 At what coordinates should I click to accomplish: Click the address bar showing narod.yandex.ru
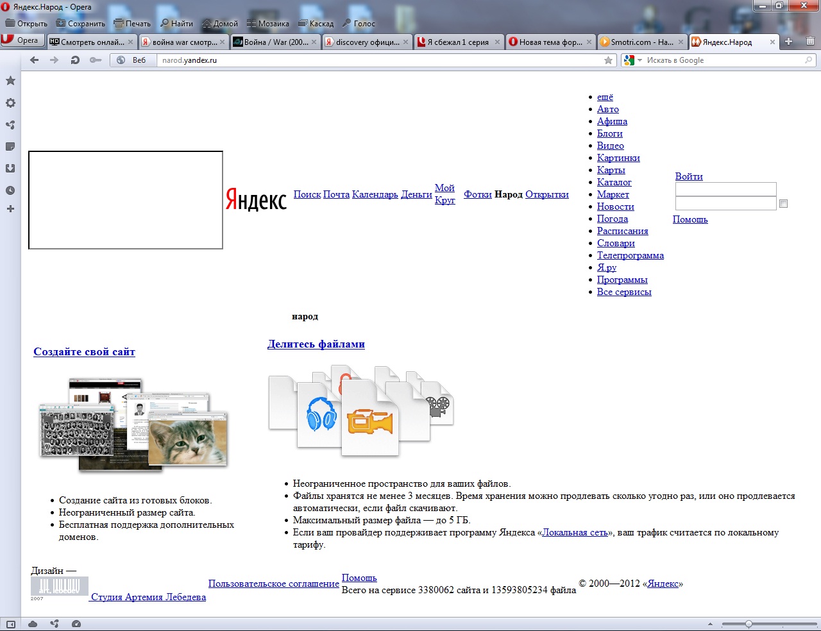382,60
